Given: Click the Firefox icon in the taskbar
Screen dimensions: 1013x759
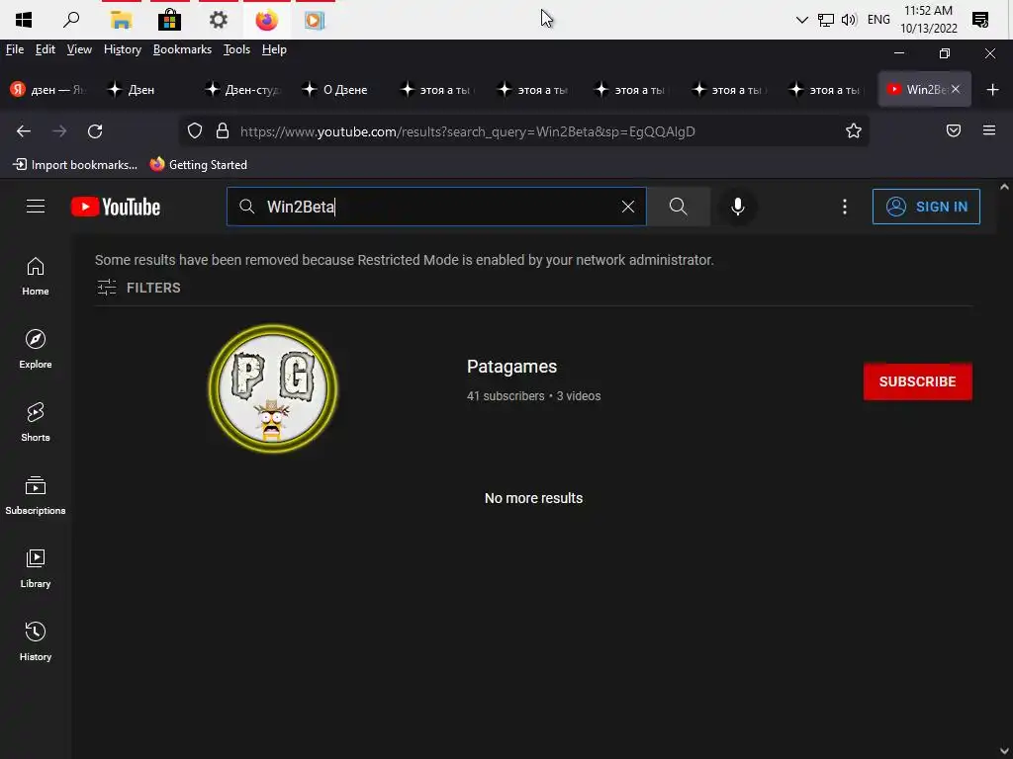Looking at the screenshot, I should (267, 20).
